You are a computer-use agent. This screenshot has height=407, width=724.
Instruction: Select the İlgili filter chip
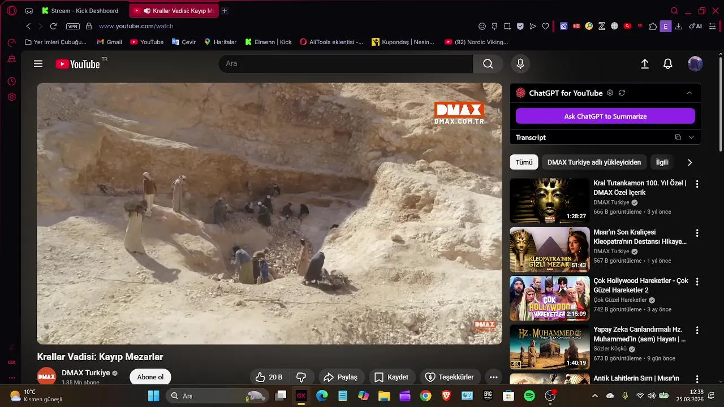pyautogui.click(x=662, y=162)
